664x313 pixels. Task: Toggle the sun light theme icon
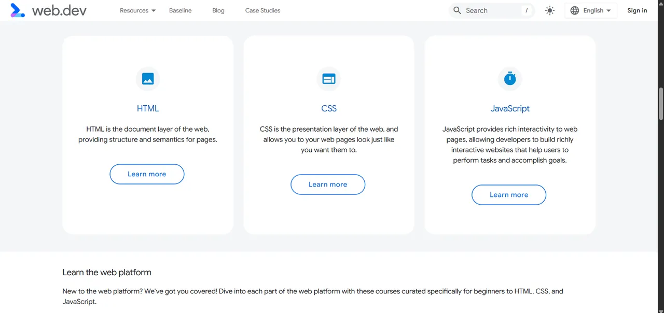click(550, 10)
